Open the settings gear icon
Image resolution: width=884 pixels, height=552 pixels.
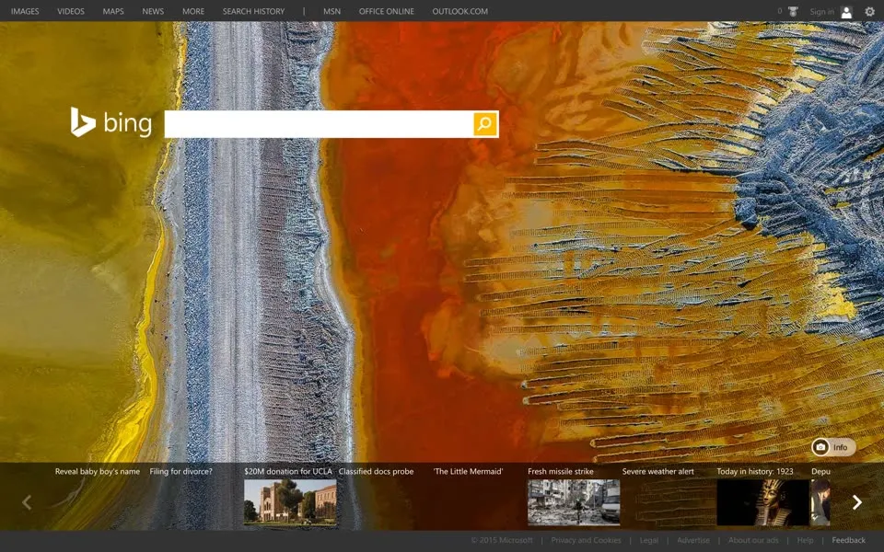tap(869, 11)
